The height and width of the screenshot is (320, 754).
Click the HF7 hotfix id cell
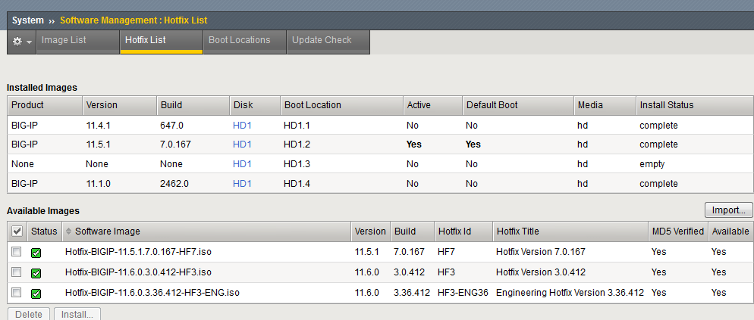tap(445, 252)
